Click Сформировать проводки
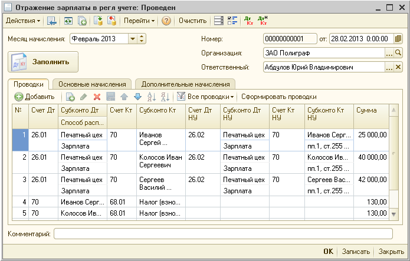 278,97
